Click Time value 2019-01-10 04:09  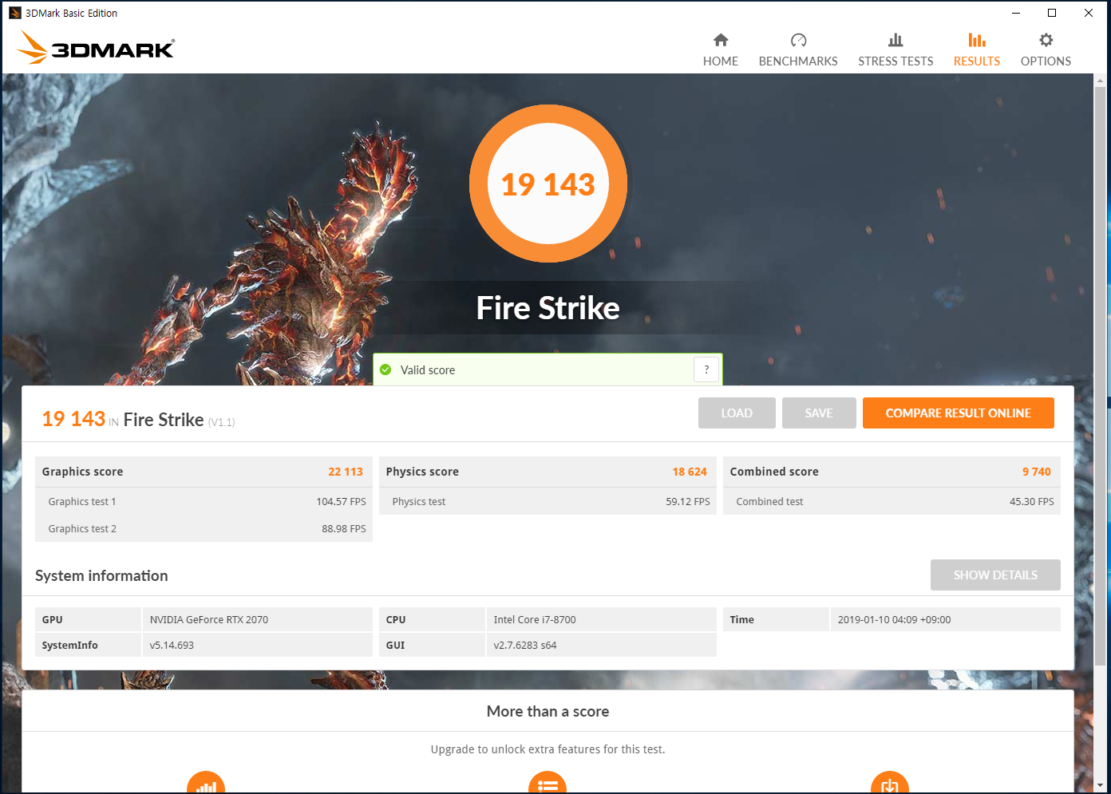click(x=894, y=619)
